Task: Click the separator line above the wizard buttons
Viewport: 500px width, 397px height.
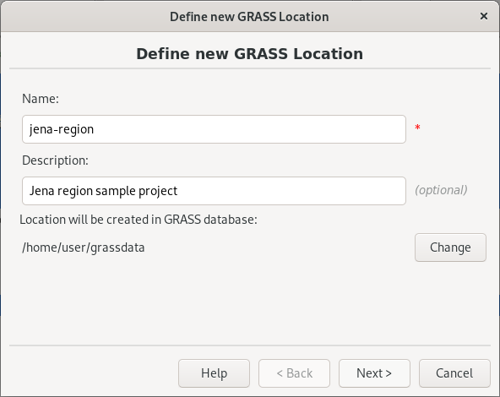Action: [250, 345]
